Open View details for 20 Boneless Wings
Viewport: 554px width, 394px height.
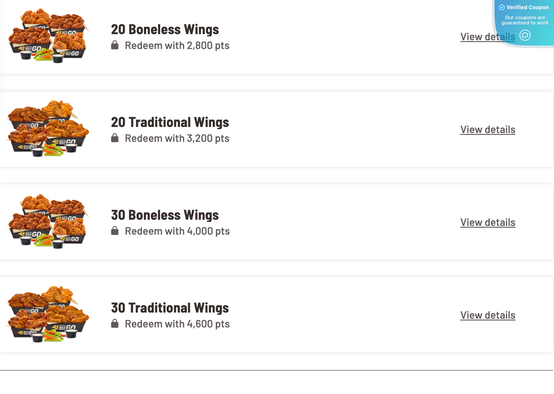[x=487, y=36]
